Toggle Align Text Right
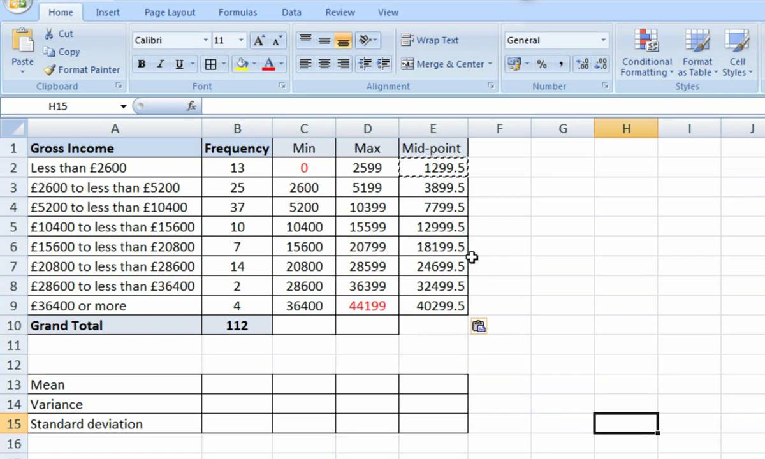 click(343, 64)
